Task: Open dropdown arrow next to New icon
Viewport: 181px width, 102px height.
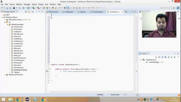Action: (x=5, y=8)
